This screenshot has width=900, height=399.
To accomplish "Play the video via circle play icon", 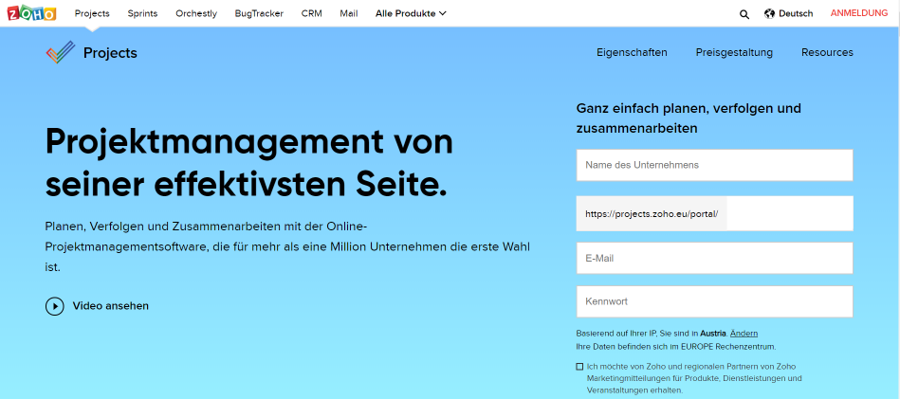I will click(54, 306).
